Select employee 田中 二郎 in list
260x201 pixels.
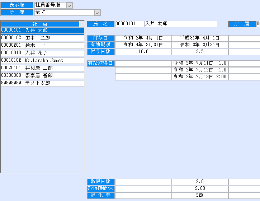42,38
